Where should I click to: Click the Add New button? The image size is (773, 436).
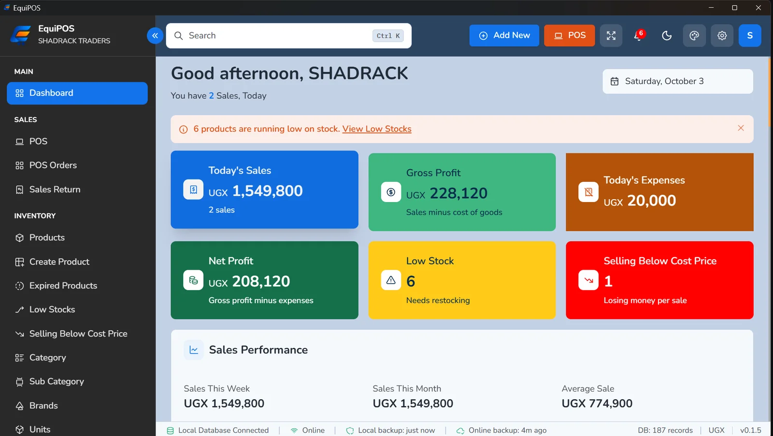tap(504, 35)
